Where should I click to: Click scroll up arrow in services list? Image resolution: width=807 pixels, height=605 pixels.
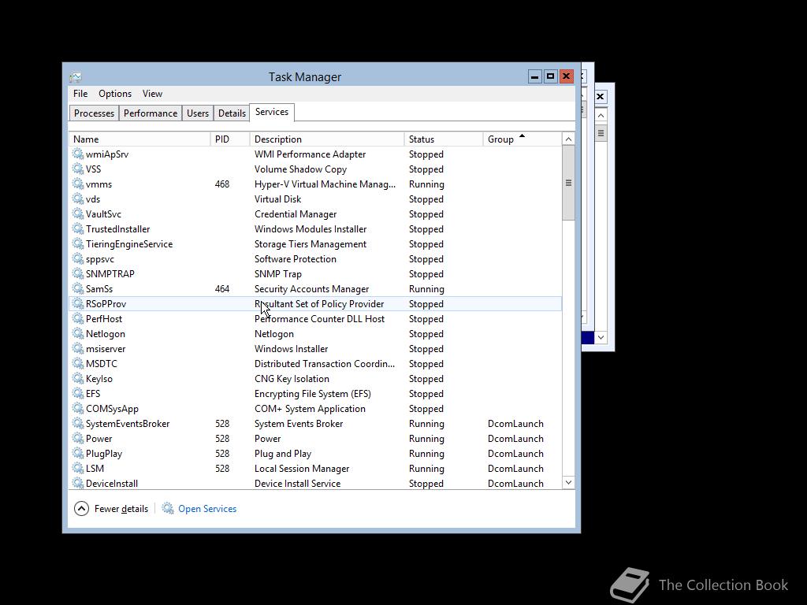click(568, 139)
